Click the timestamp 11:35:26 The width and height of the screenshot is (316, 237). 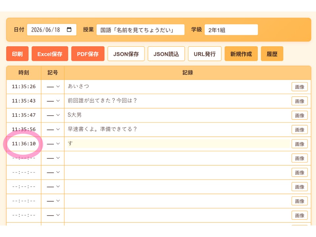(24, 87)
